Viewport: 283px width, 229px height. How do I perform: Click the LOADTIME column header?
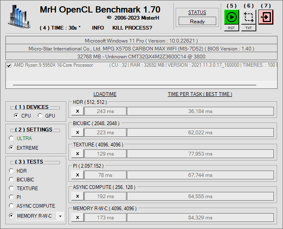tap(105, 94)
